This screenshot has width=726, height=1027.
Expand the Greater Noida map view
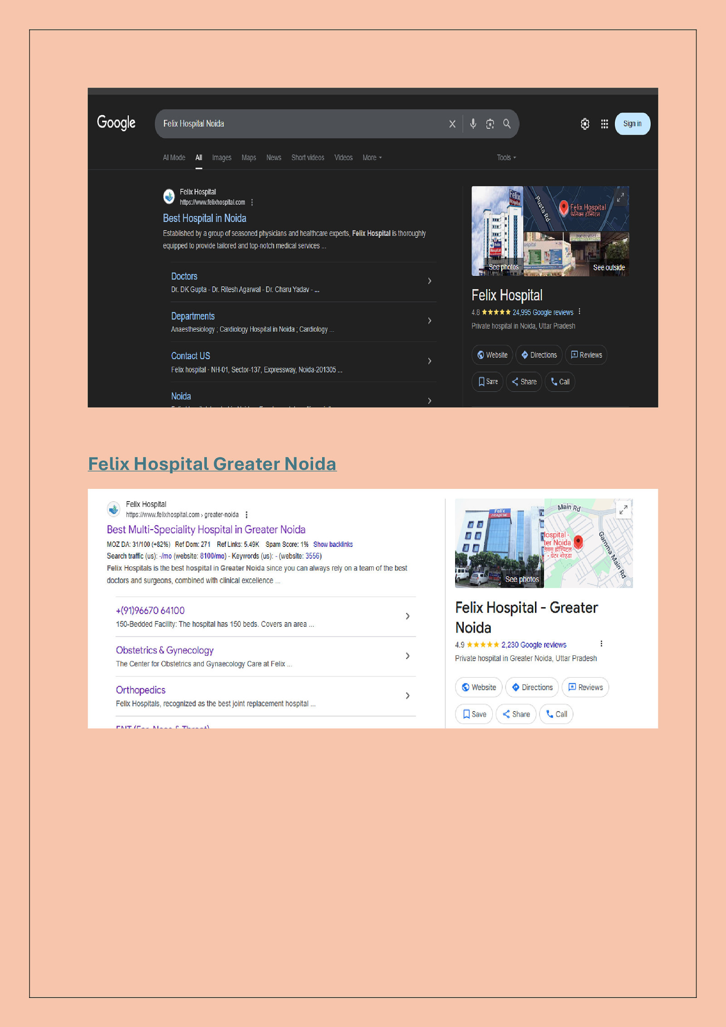point(623,510)
